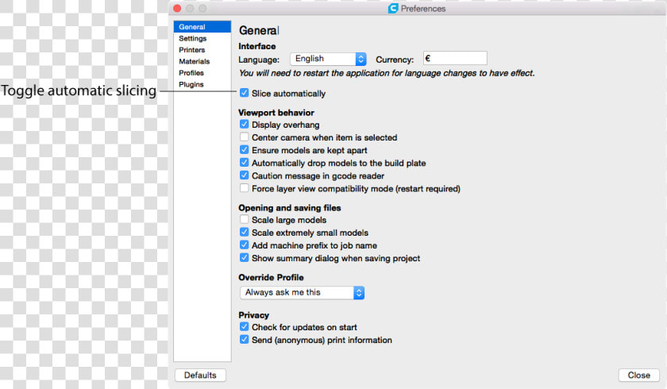Switch to Profiles preferences page
The width and height of the screenshot is (667, 389).
point(202,73)
